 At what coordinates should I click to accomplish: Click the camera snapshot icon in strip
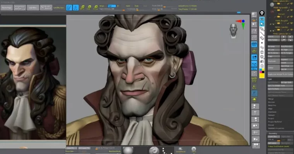point(262,62)
